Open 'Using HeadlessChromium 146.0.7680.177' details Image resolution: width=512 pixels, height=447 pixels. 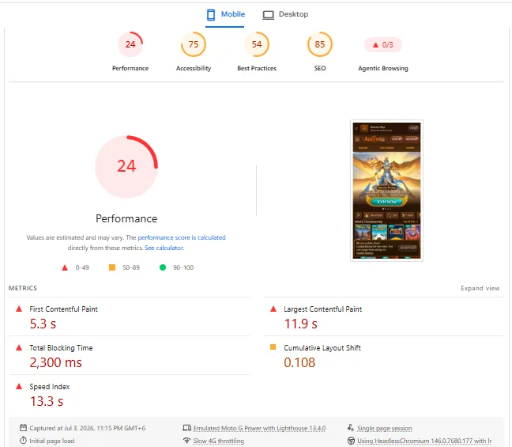point(424,441)
